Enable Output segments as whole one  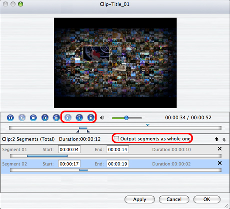tap(116, 138)
